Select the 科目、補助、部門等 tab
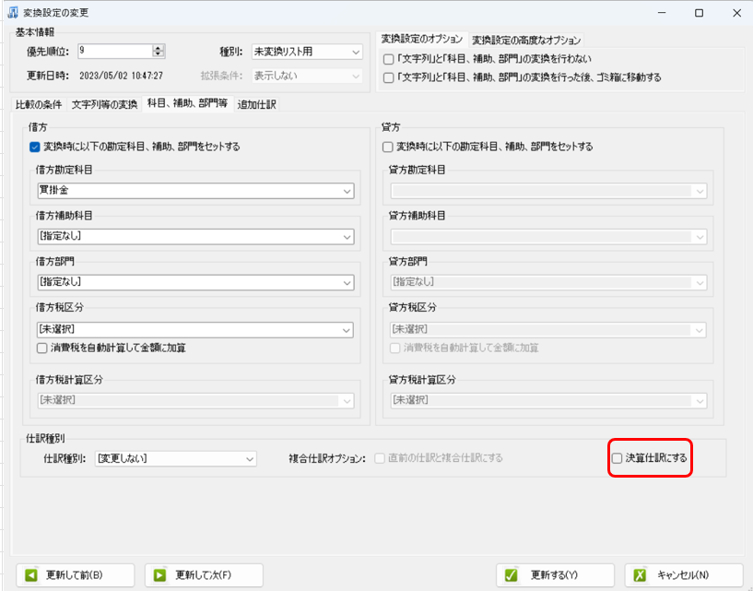This screenshot has width=753, height=591. 187,103
